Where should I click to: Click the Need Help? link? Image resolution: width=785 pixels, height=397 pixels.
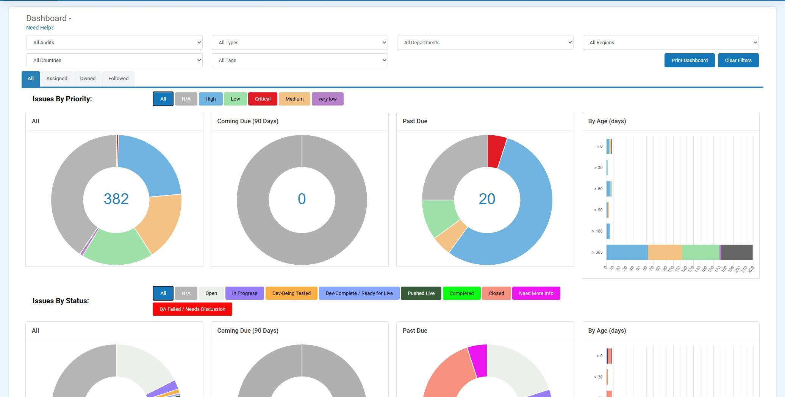40,28
